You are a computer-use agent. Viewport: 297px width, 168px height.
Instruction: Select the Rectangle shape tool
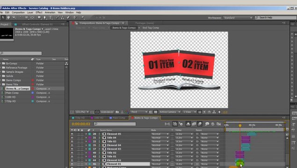[x=39, y=17]
